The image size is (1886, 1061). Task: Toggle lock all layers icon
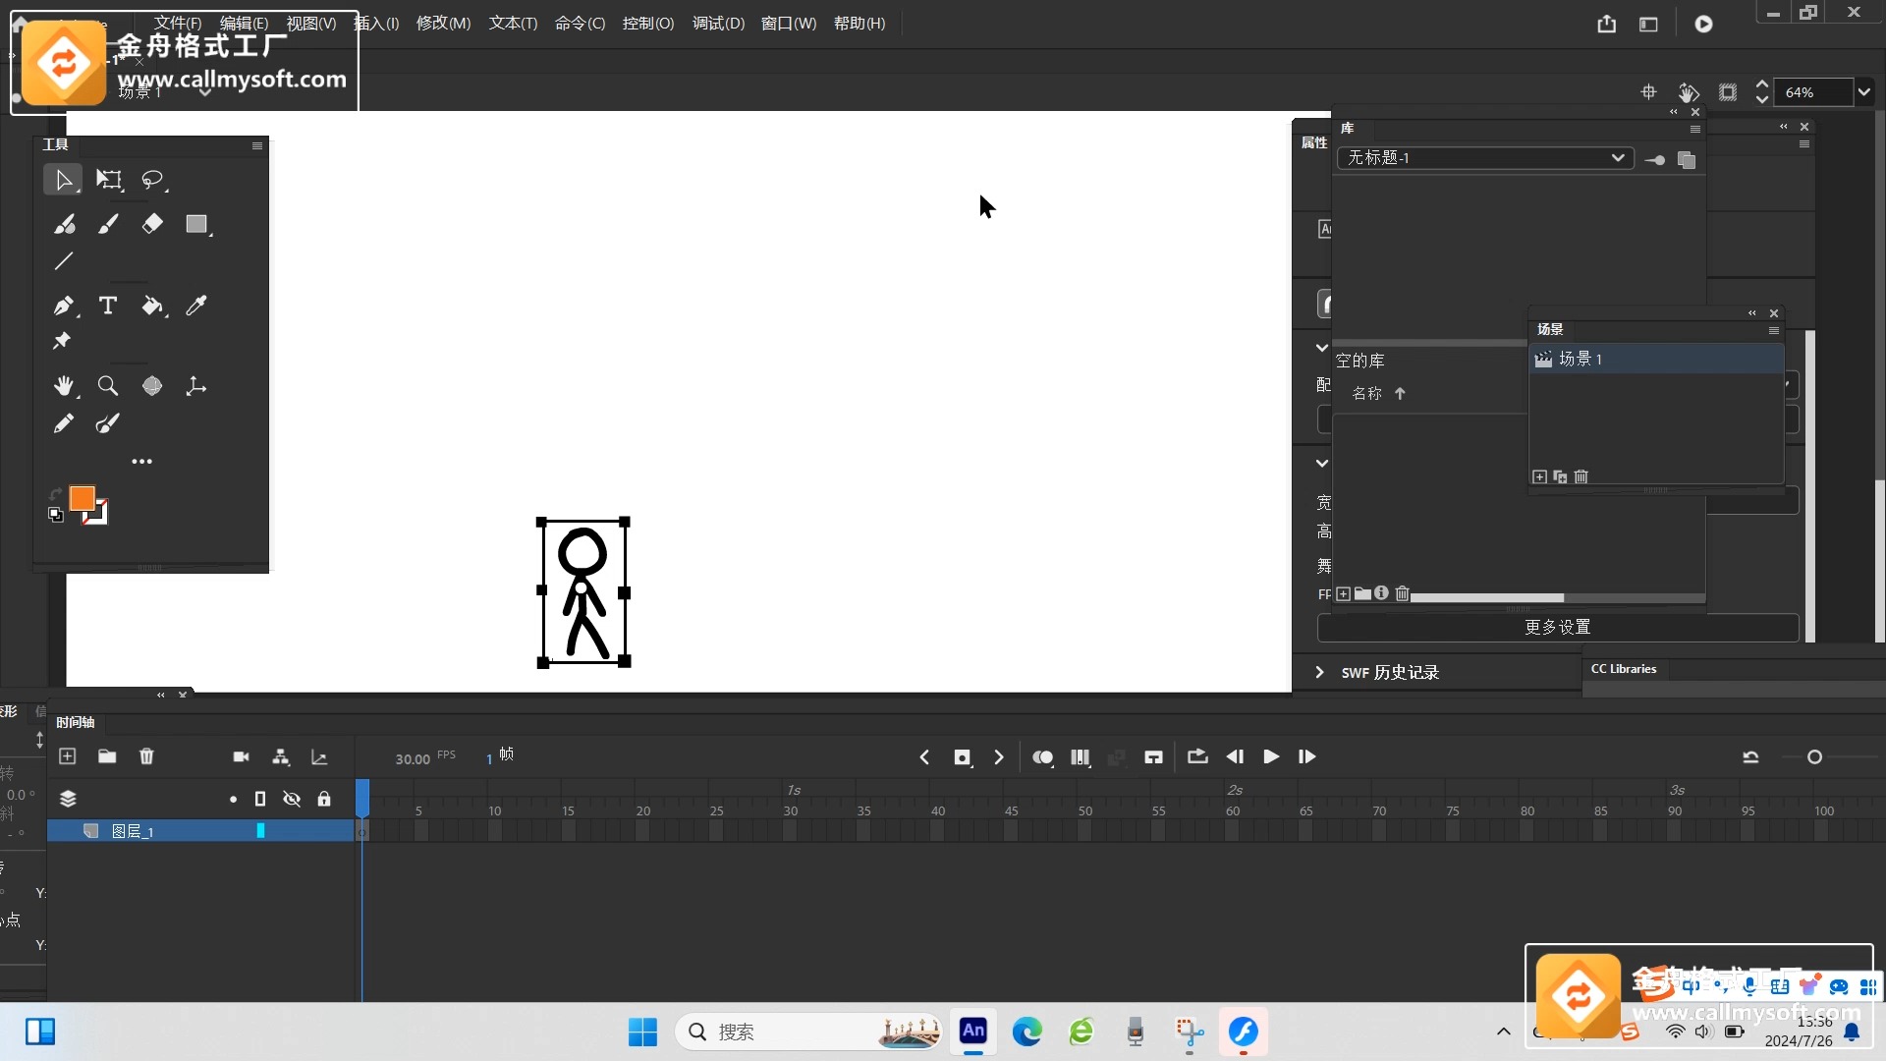324,799
